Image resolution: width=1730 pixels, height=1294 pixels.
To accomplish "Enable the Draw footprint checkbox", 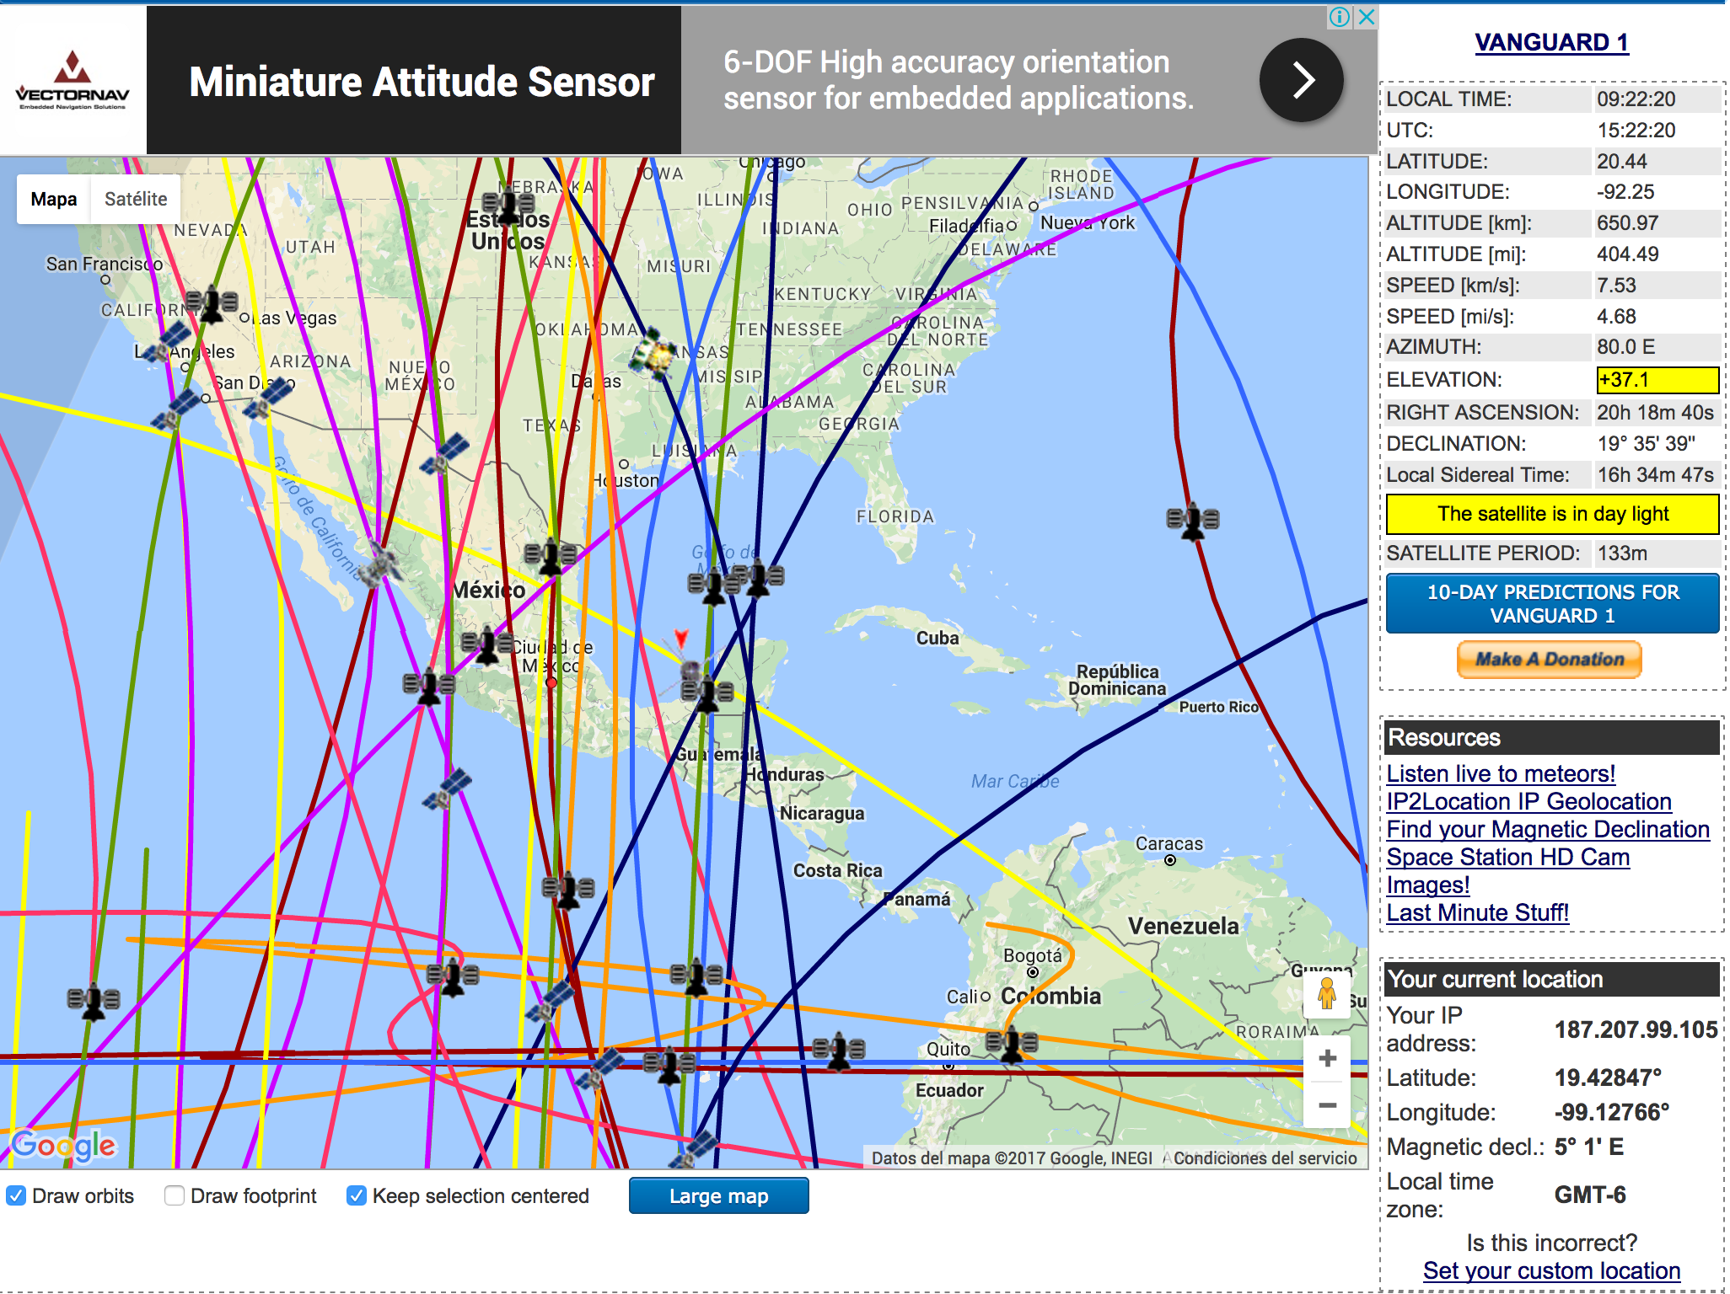I will click(175, 1195).
